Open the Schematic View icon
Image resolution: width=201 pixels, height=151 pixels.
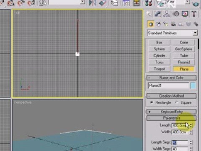[x=137, y=3]
